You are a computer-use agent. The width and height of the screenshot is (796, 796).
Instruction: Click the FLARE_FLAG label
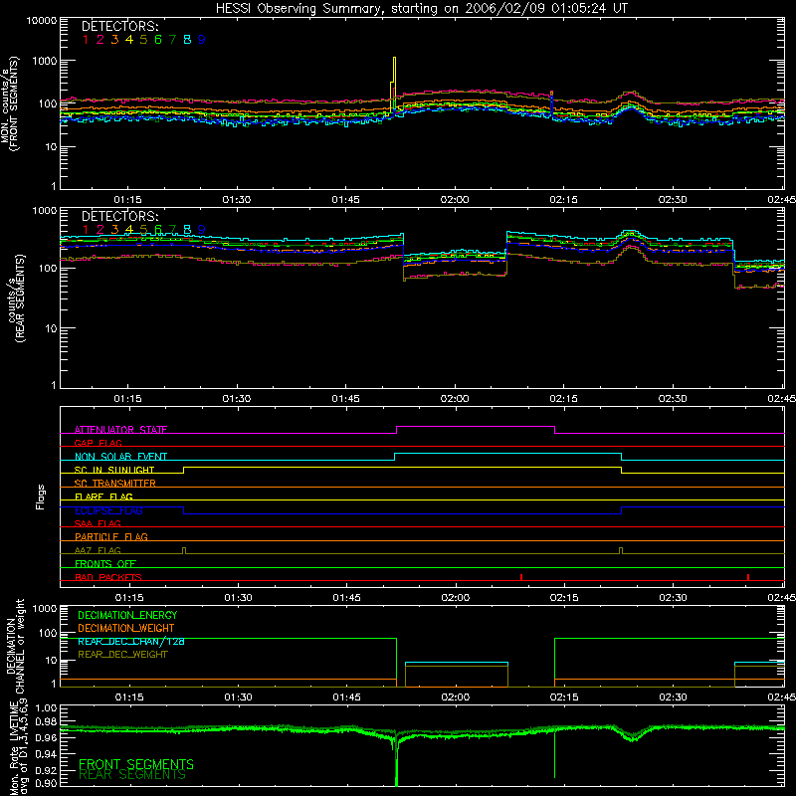(x=103, y=497)
